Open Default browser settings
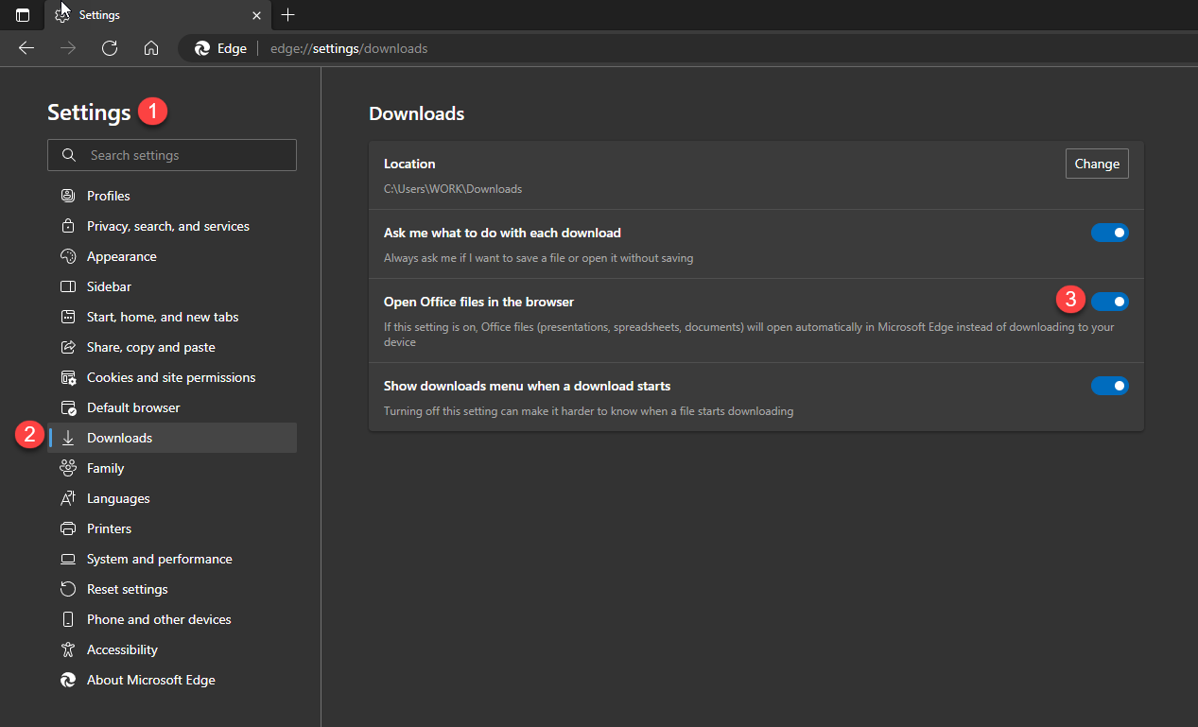The image size is (1198, 727). pyautogui.click(x=172, y=407)
